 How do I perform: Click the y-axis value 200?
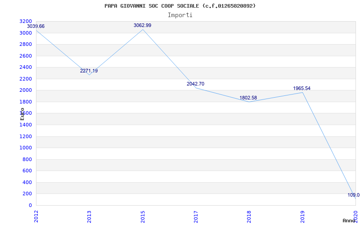coord(27,194)
